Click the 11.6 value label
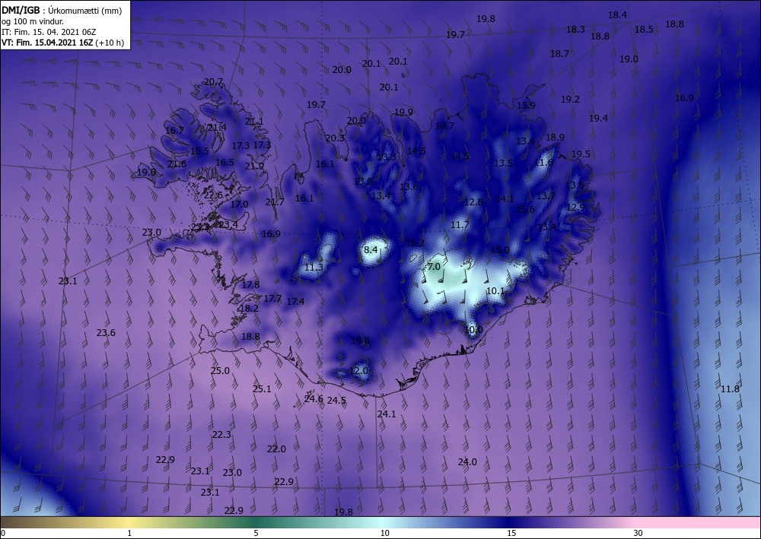 coord(543,163)
